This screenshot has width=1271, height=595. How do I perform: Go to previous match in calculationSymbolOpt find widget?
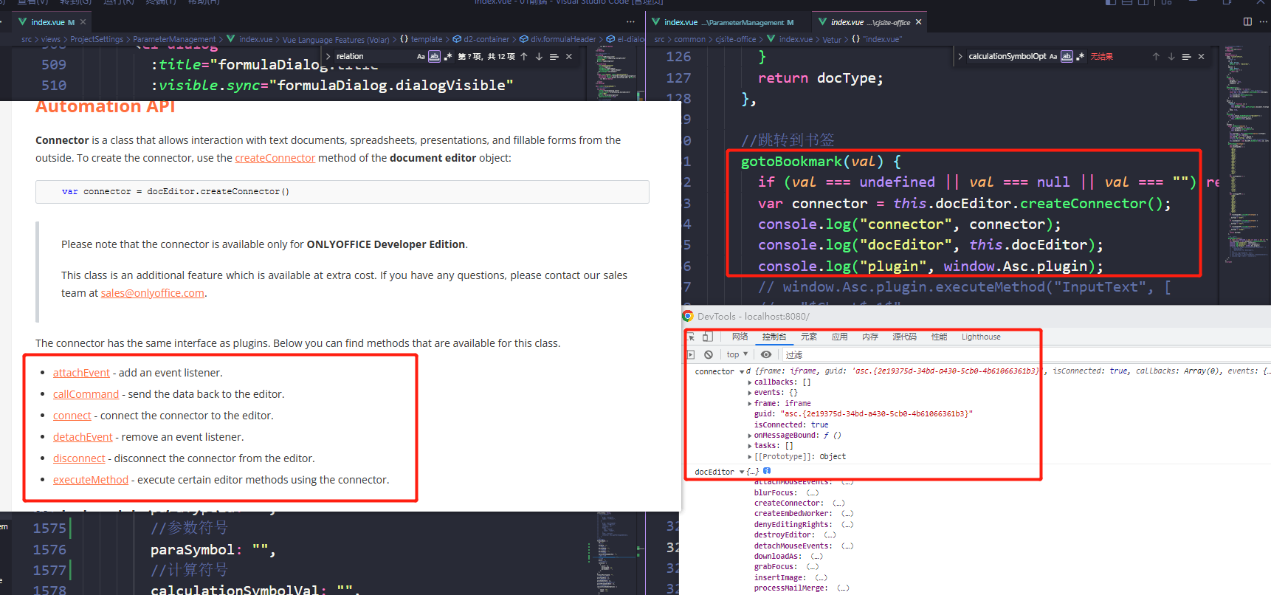coord(1156,57)
